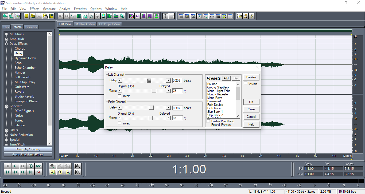Image resolution: width=365 pixels, height=194 pixels.
Task: Select the Rich Double preset
Action: pyautogui.click(x=215, y=105)
